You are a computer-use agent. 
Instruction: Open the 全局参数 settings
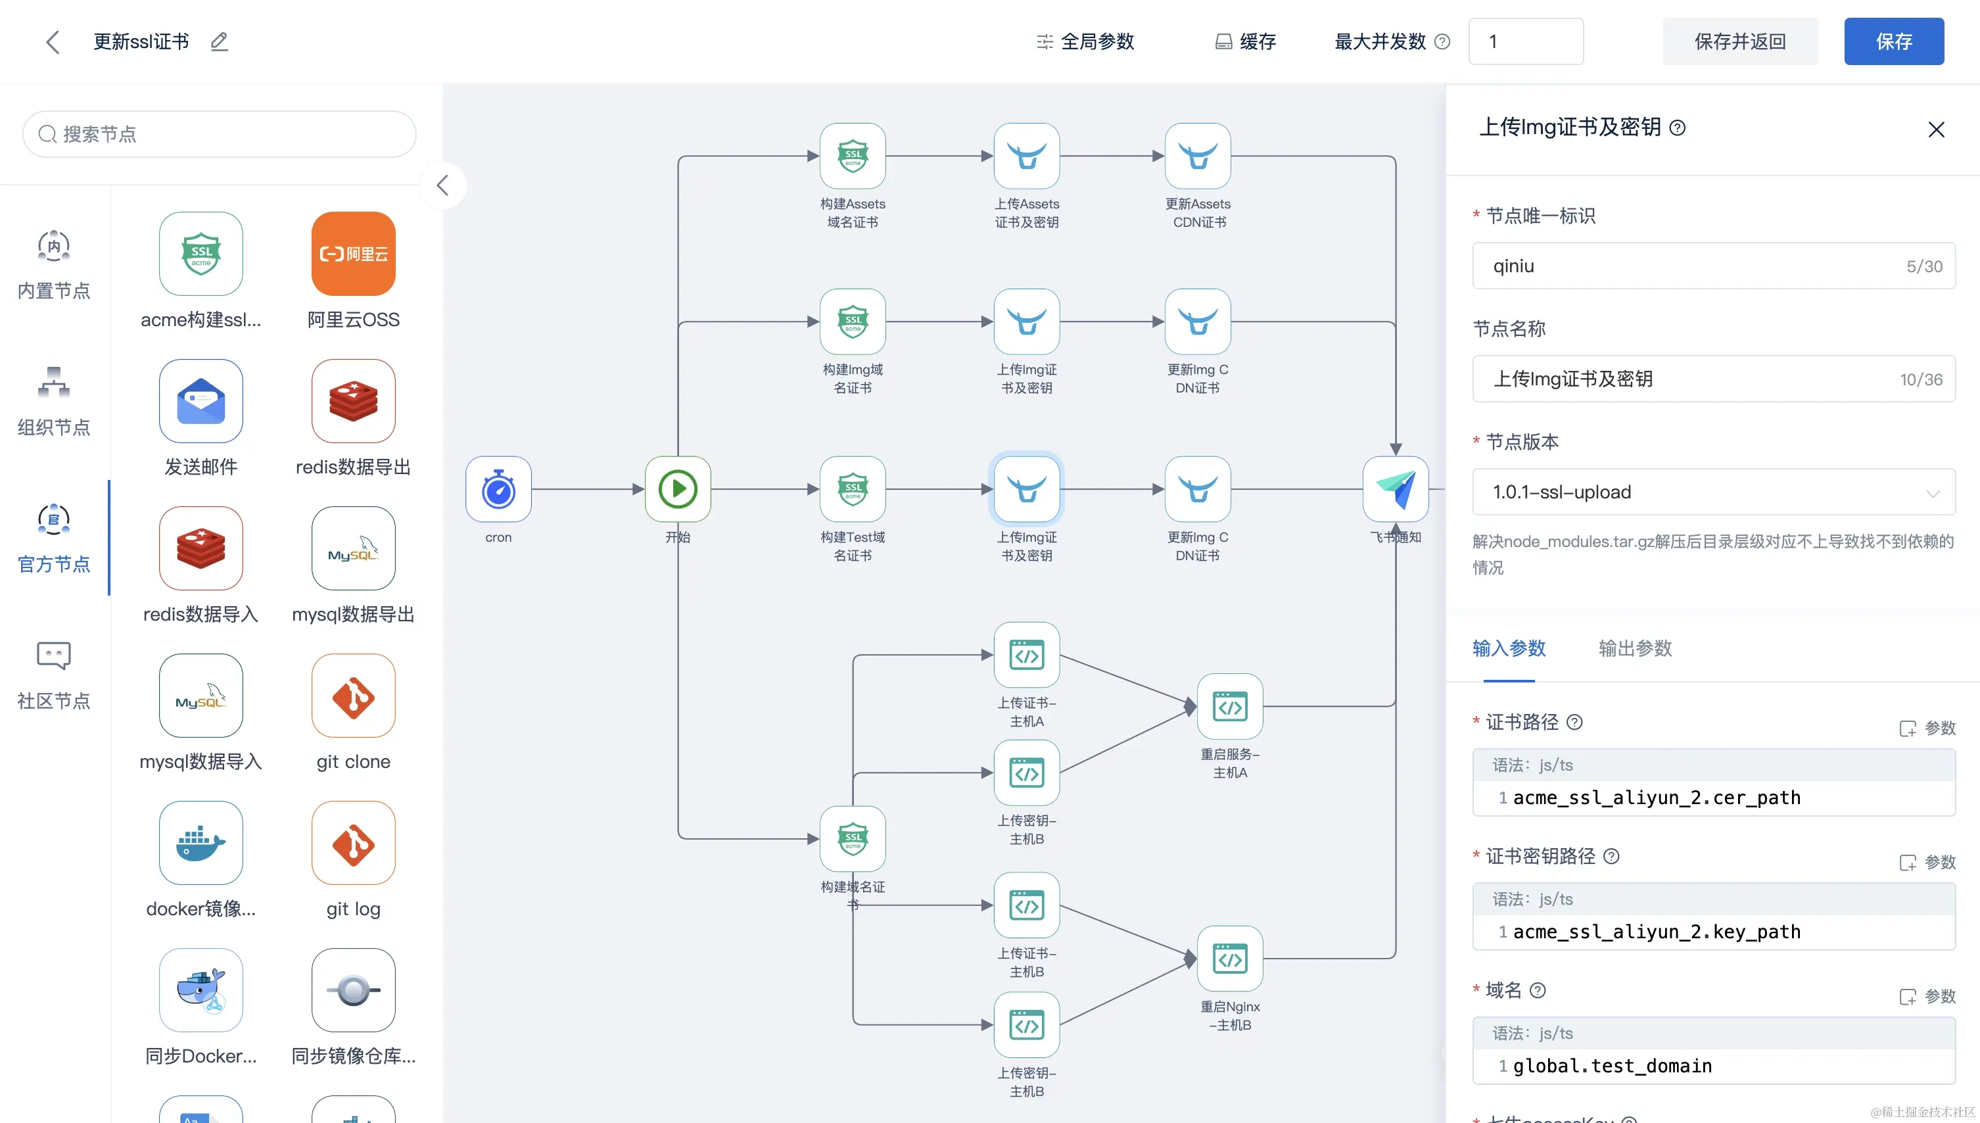pyautogui.click(x=1085, y=41)
